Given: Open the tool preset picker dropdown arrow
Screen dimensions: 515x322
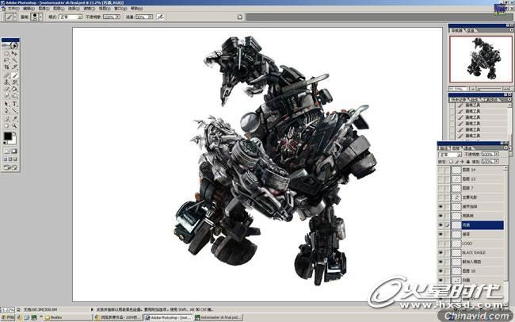Looking at the screenshot, I should point(15,17).
